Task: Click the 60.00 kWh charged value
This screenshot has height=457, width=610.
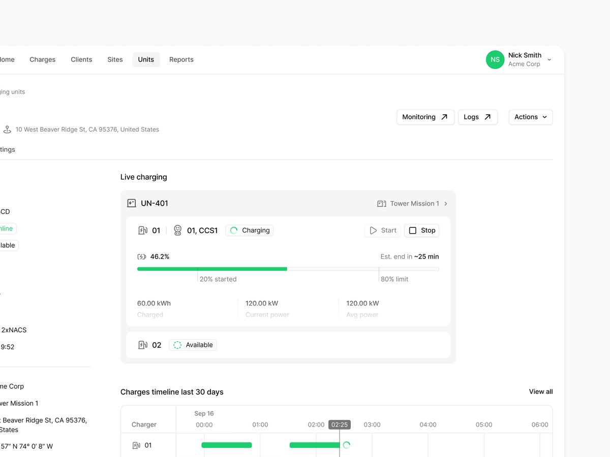Action: point(154,303)
